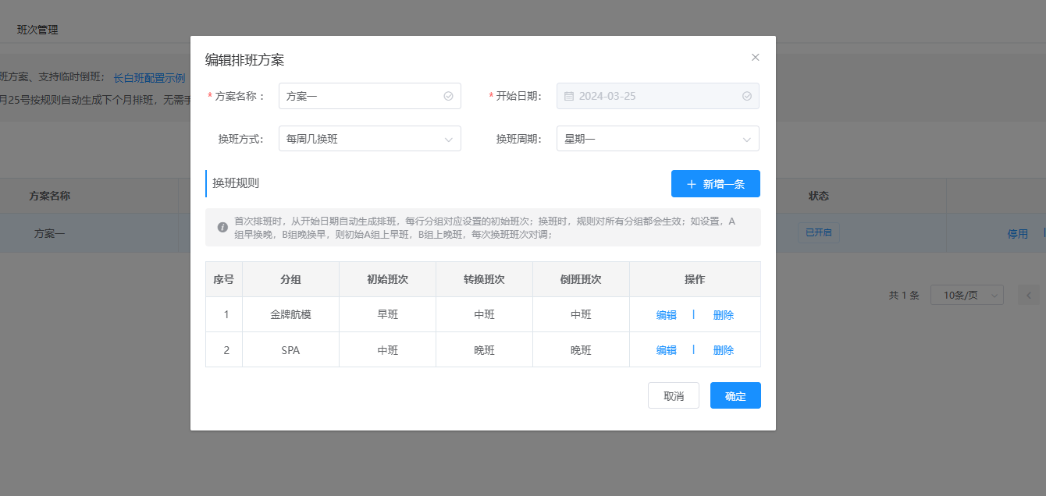Click the check icon in 方案名称 field
Viewport: 1046px width, 496px height.
(448, 96)
